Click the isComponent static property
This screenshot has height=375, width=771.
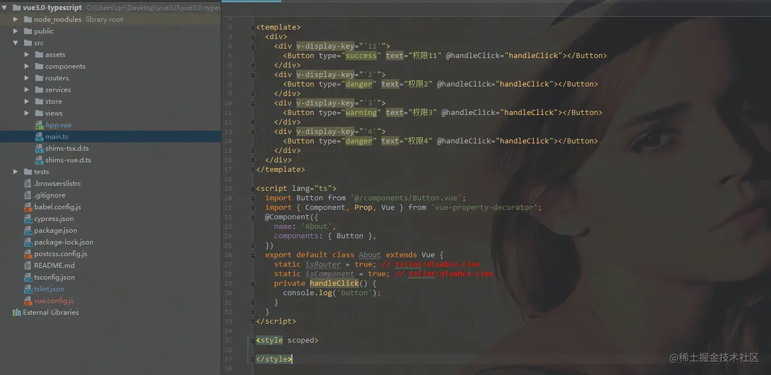pos(329,274)
